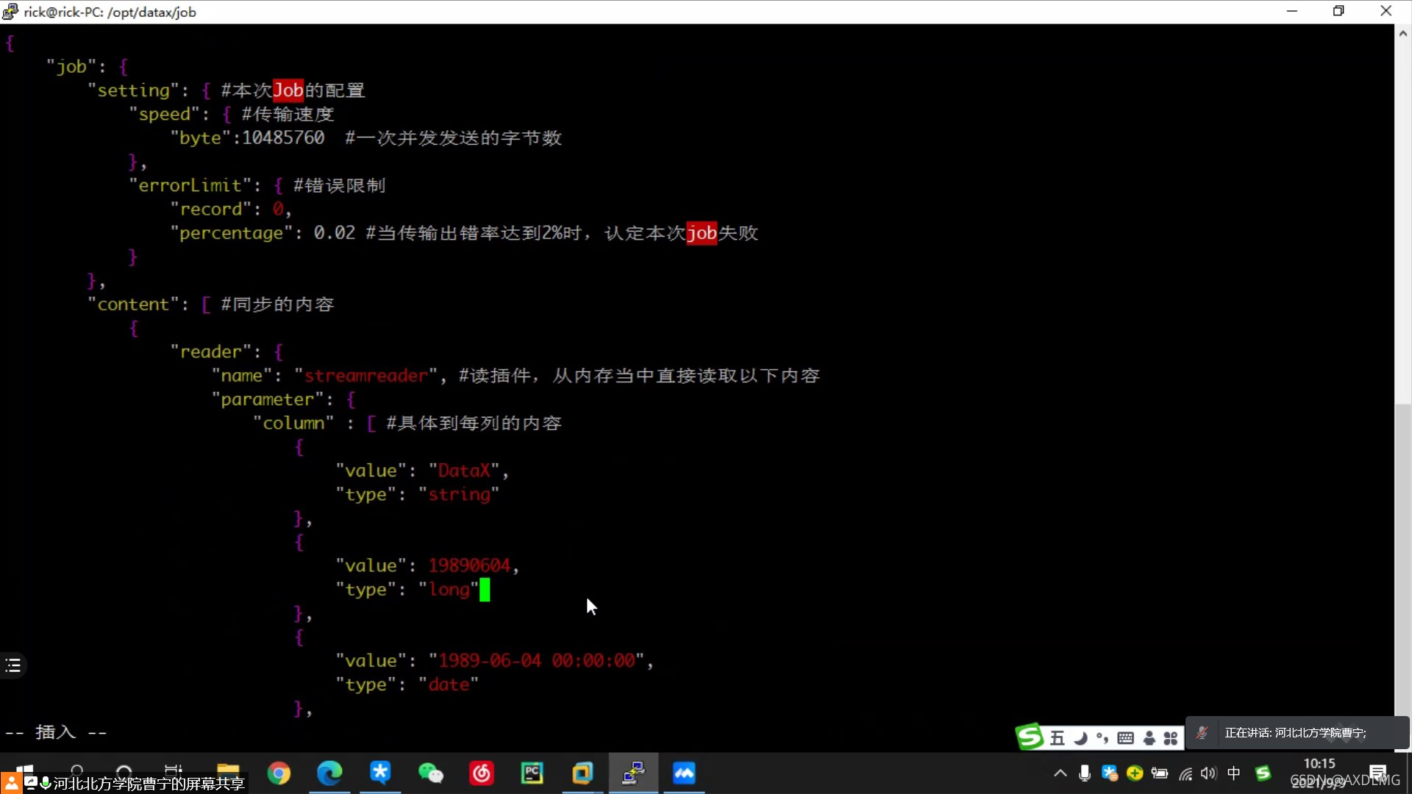Open WeChat from the taskbar
Screen dimensions: 1412x794
(x=431, y=773)
